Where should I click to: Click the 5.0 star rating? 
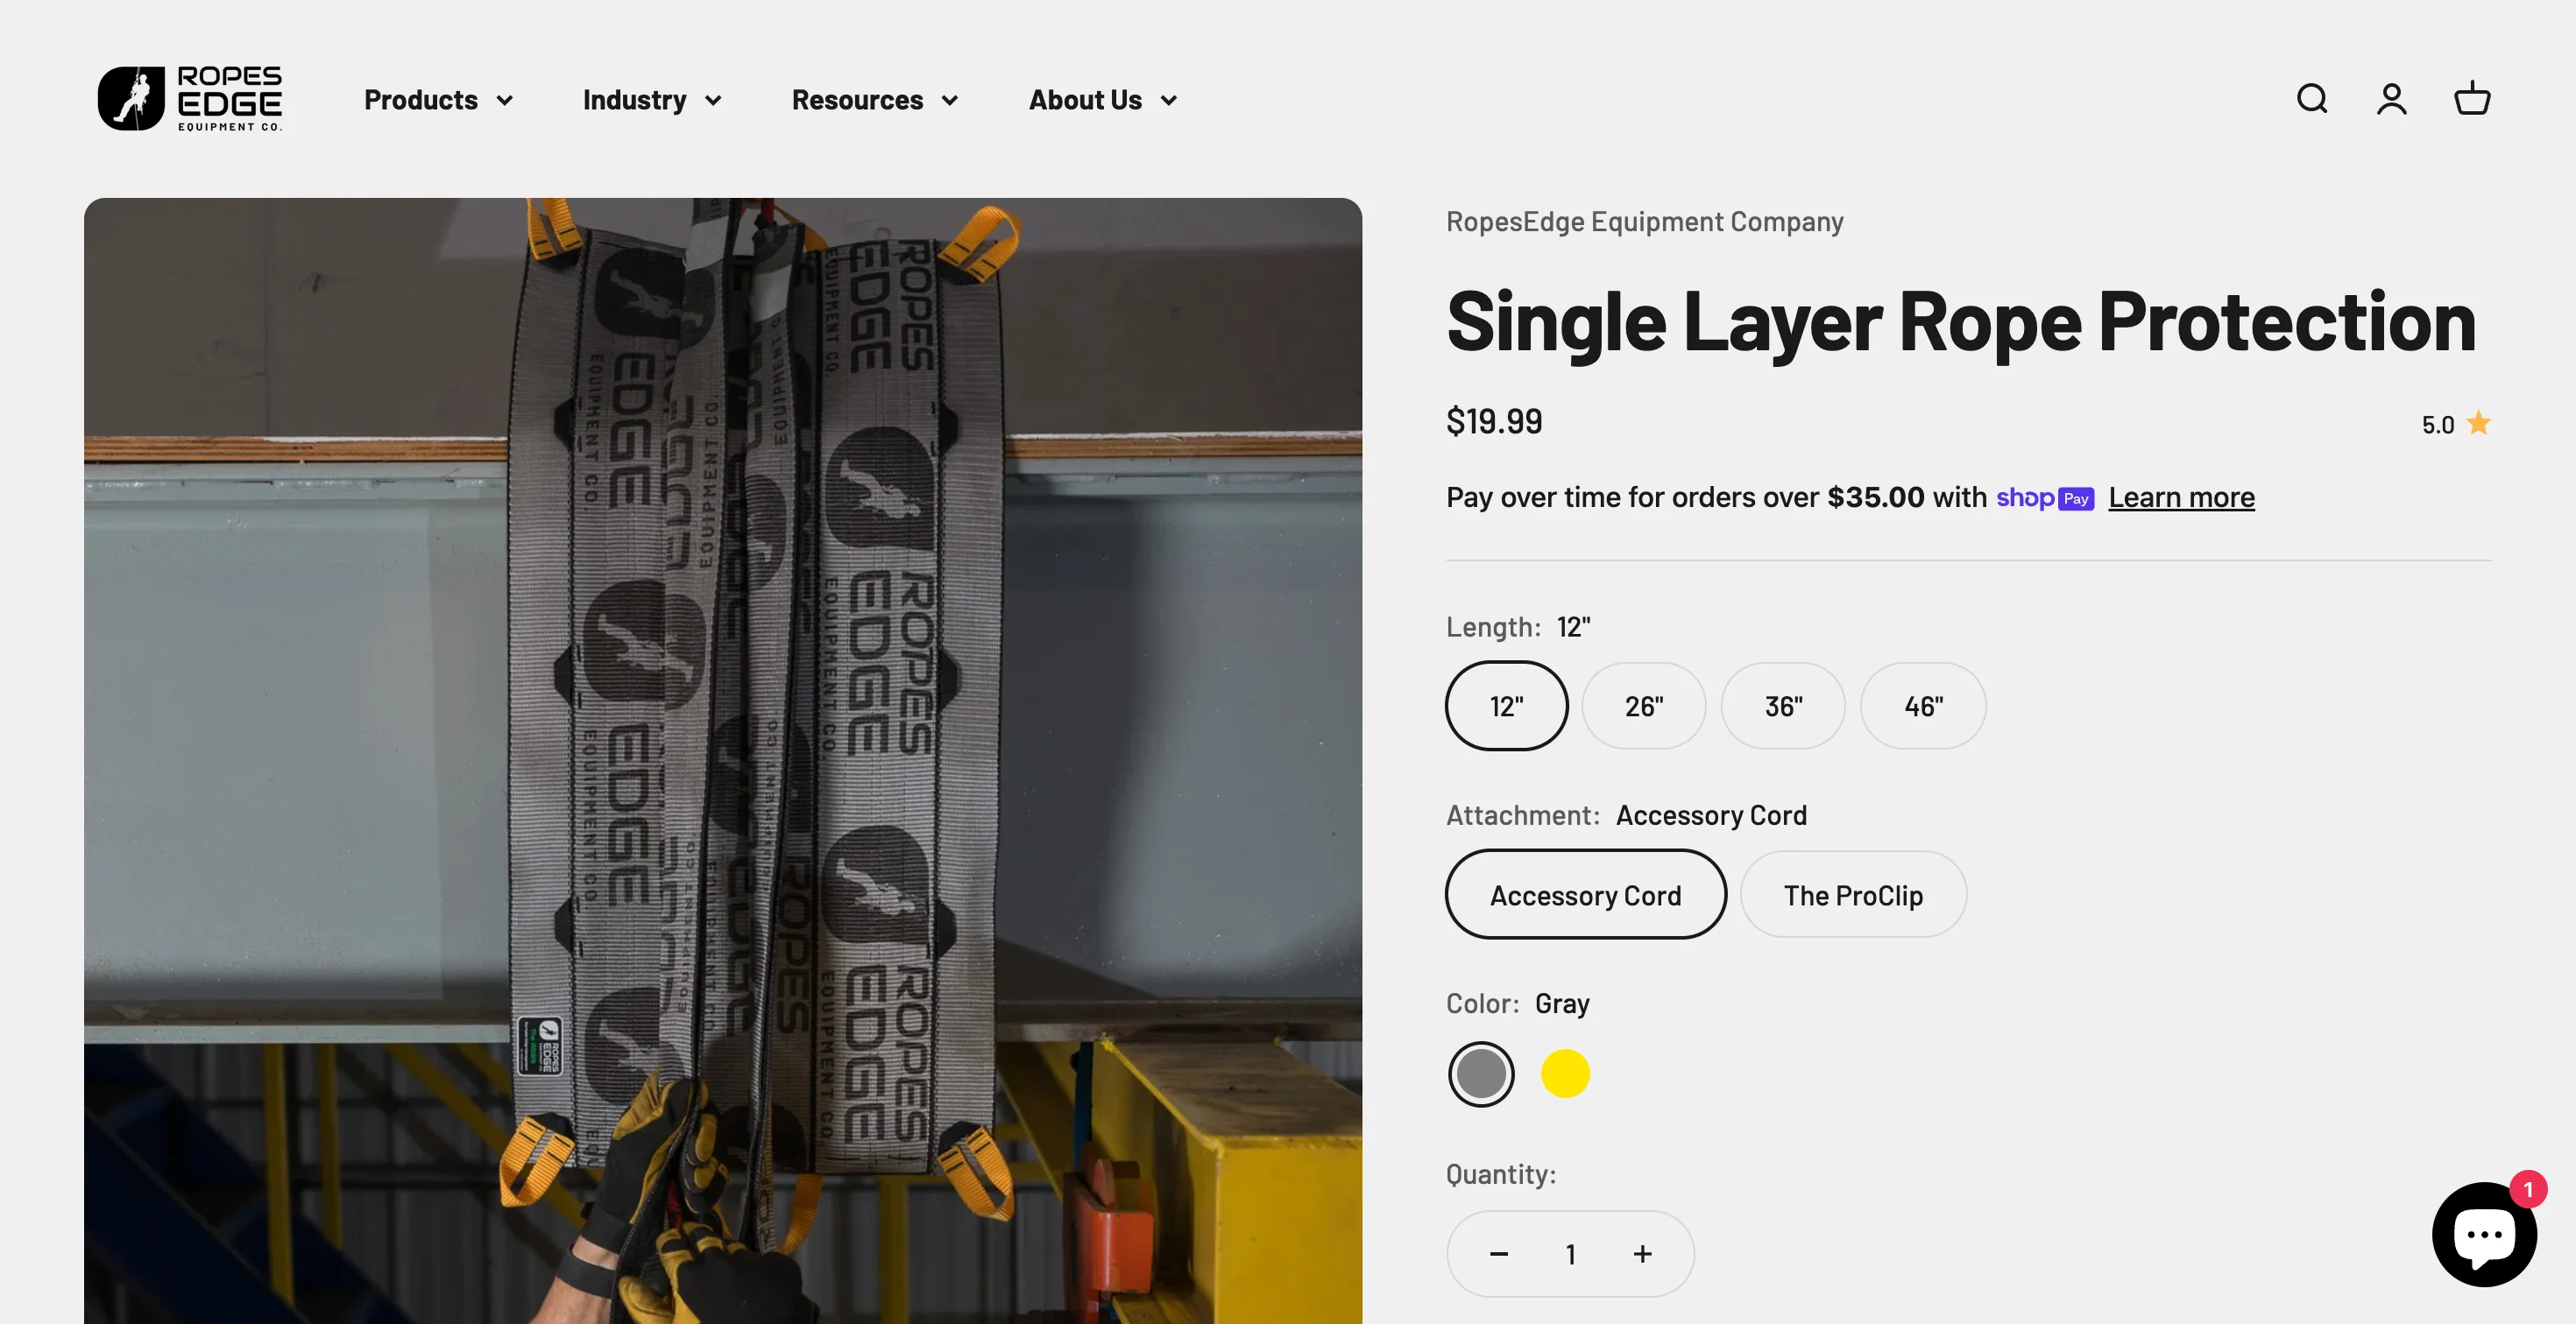2456,424
